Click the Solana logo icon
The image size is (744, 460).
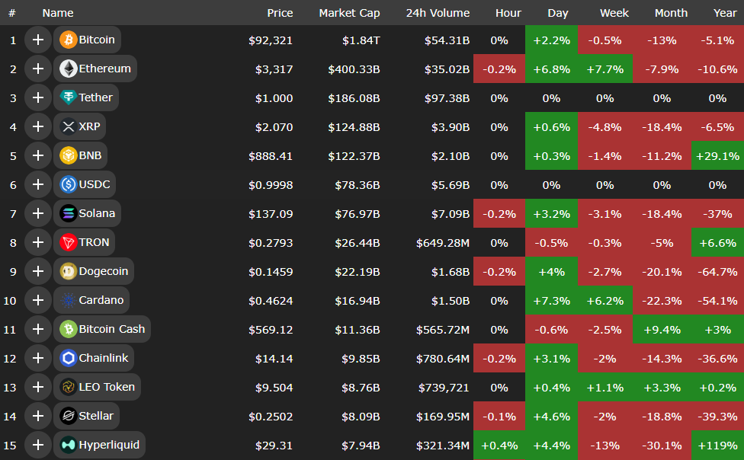tap(69, 213)
